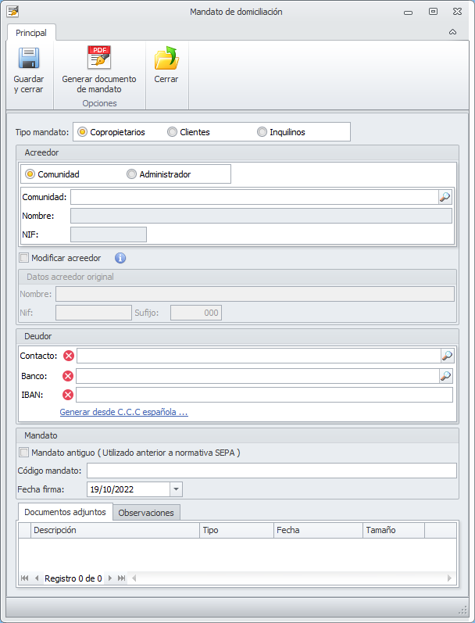475x623 pixels.
Task: Click the Cerrar folder icon
Action: [166, 59]
